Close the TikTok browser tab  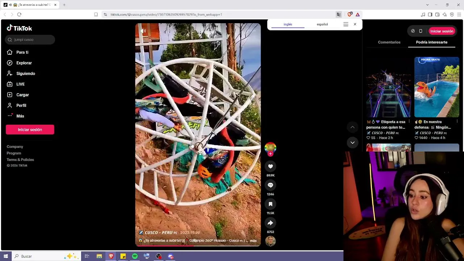[55, 5]
